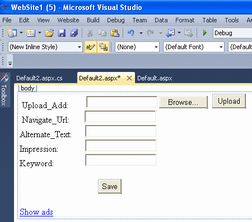Save the current file with floppy icon
The image size is (252, 222).
[x=62, y=33]
